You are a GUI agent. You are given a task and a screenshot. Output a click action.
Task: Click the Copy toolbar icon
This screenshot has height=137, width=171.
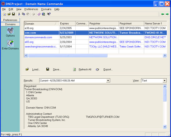23,14
